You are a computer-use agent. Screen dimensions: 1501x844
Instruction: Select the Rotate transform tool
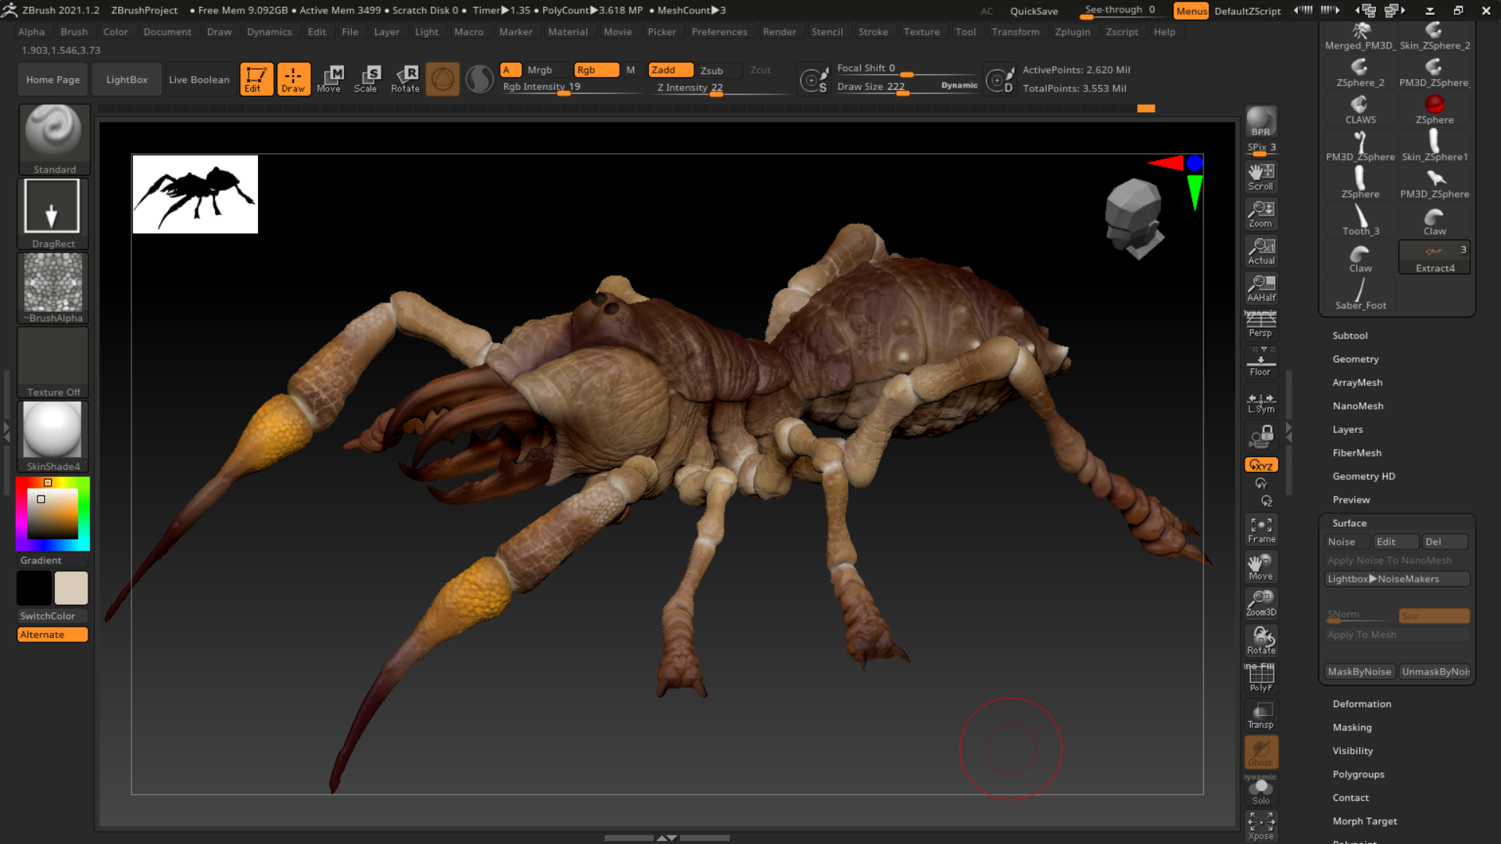pyautogui.click(x=405, y=79)
